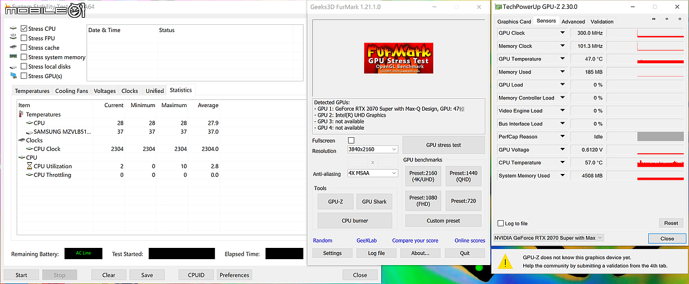Click GPU Temperature sensor graph
Screen dimensions: 689x284
click(x=645, y=59)
